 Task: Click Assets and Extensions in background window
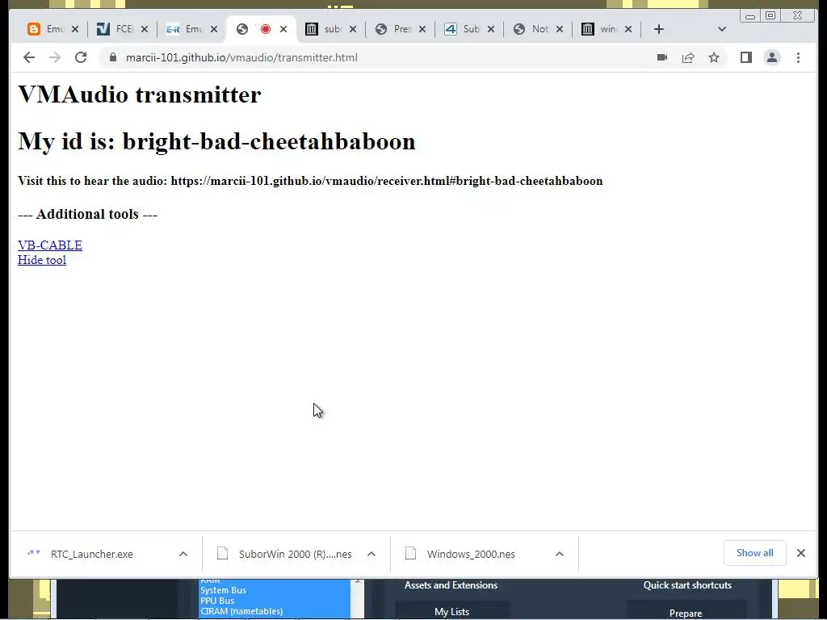tap(451, 585)
